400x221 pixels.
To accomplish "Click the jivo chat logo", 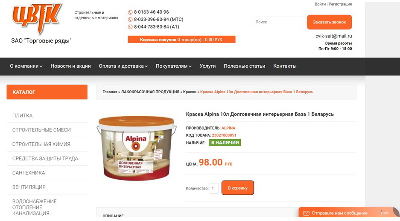I will [385, 213].
